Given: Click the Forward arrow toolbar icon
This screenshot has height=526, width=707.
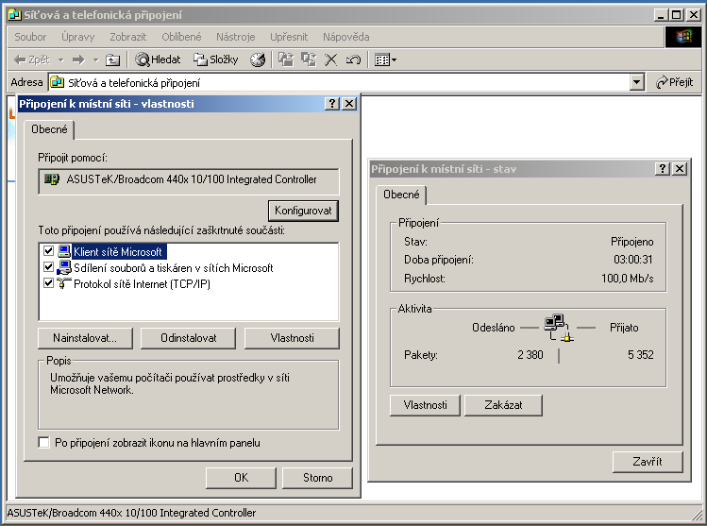Looking at the screenshot, I should (78, 59).
